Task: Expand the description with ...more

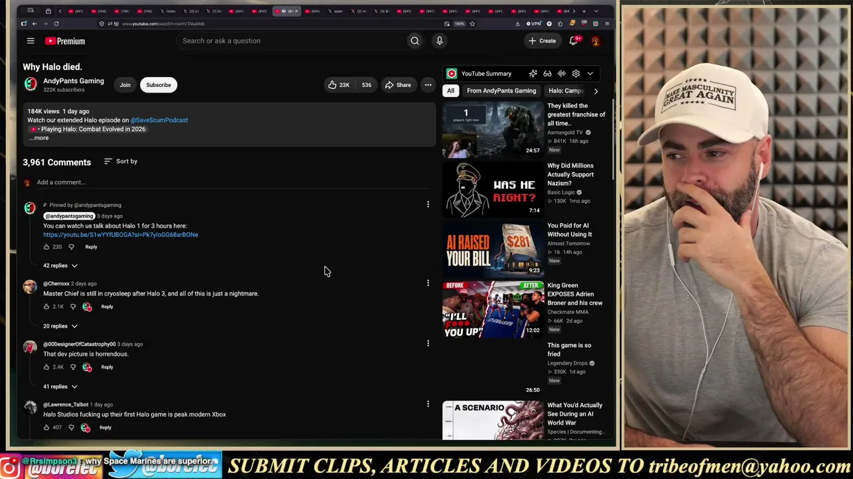Action: pos(39,138)
